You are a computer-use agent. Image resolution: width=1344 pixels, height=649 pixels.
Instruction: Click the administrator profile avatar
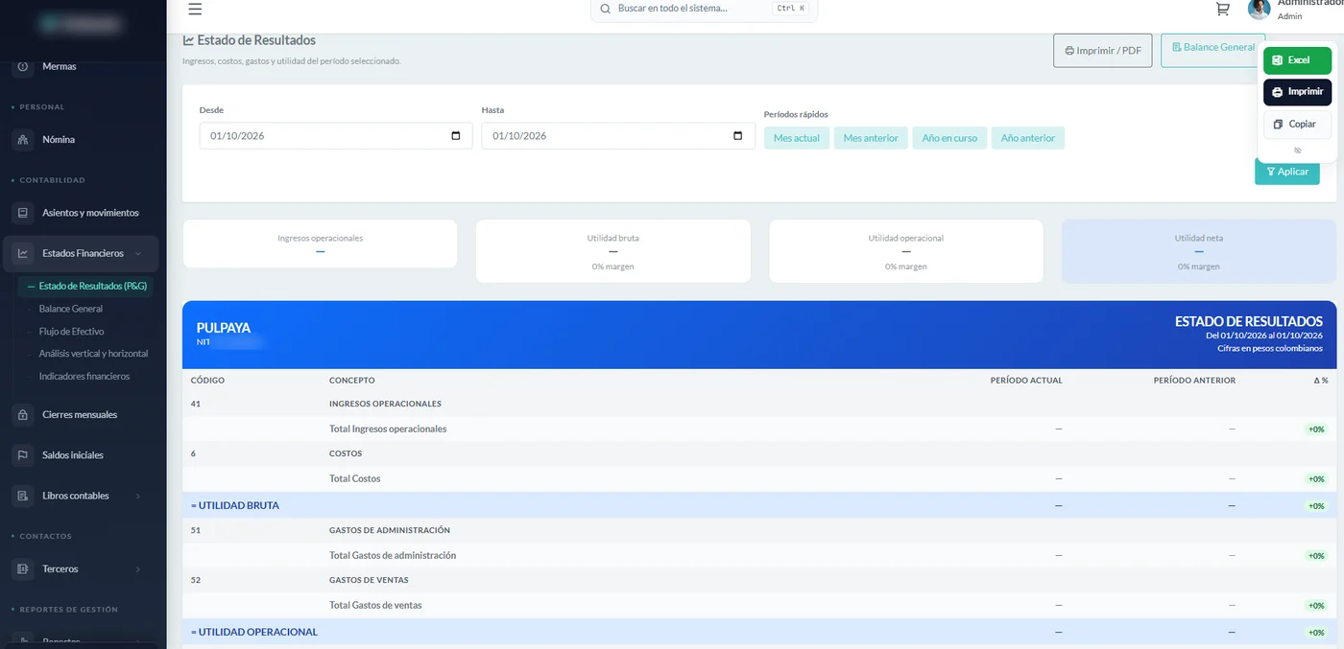point(1259,9)
